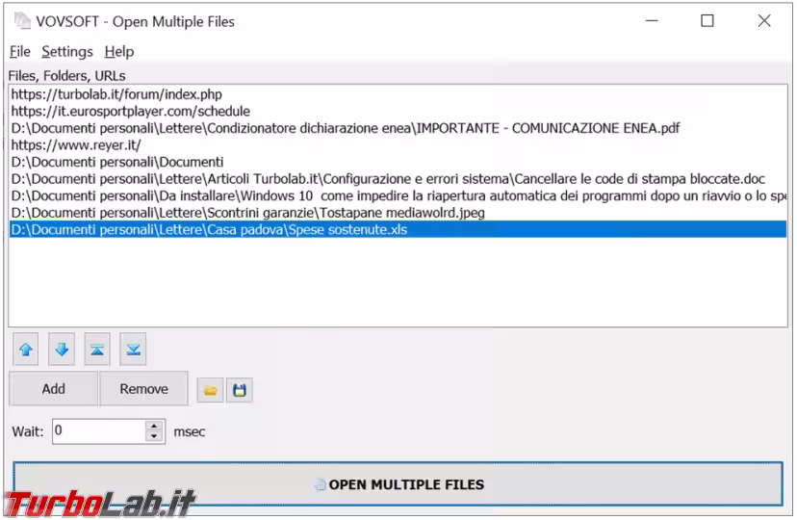This screenshot has width=797, height=520.
Task: Click the VOVSOFT app icon in title bar
Action: click(x=22, y=21)
